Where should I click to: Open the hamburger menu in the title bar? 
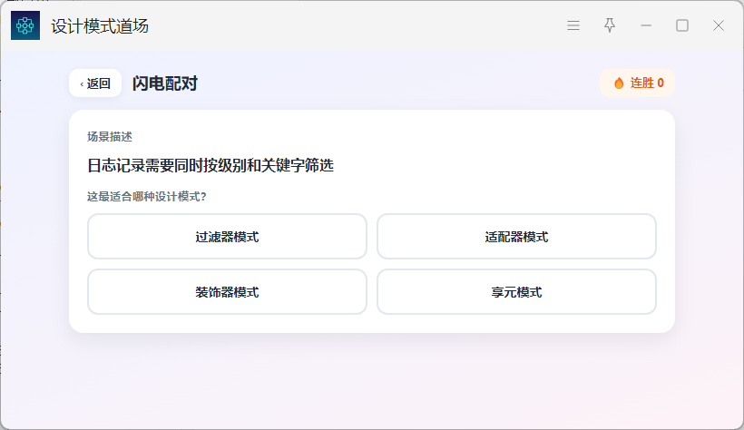573,25
